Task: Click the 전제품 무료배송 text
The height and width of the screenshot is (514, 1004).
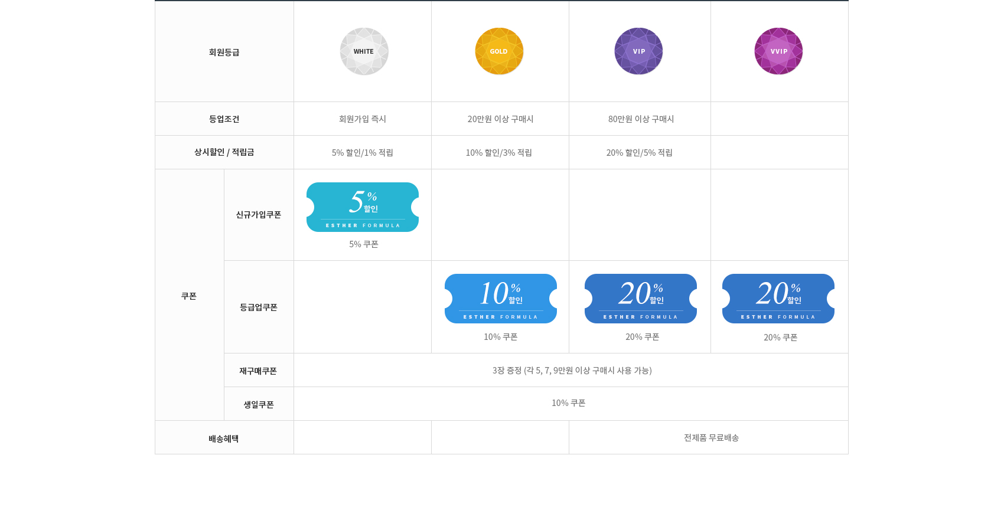Action: (711, 438)
